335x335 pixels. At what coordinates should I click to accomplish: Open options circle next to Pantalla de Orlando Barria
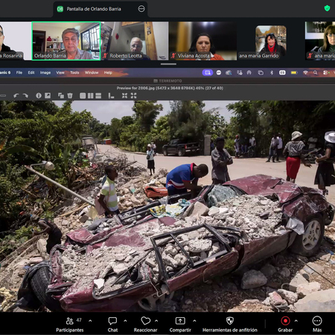click(x=141, y=9)
